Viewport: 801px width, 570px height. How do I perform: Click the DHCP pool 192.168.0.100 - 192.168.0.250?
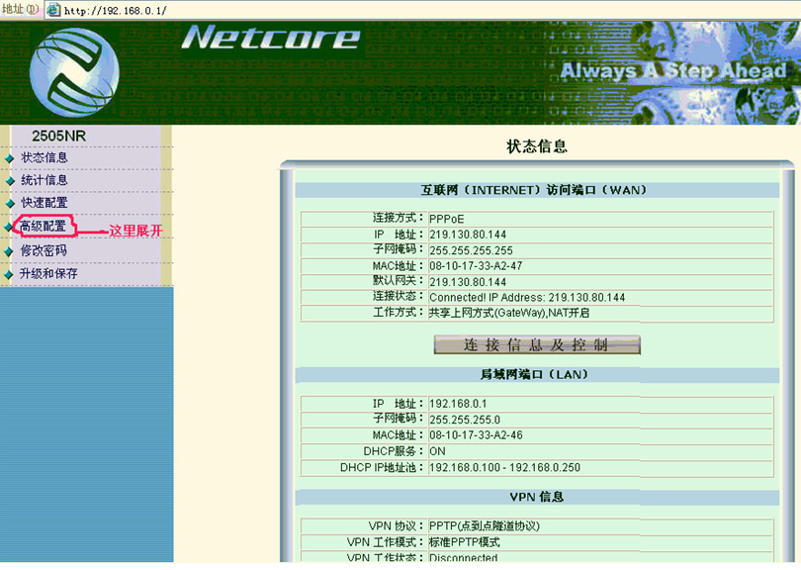pos(504,468)
